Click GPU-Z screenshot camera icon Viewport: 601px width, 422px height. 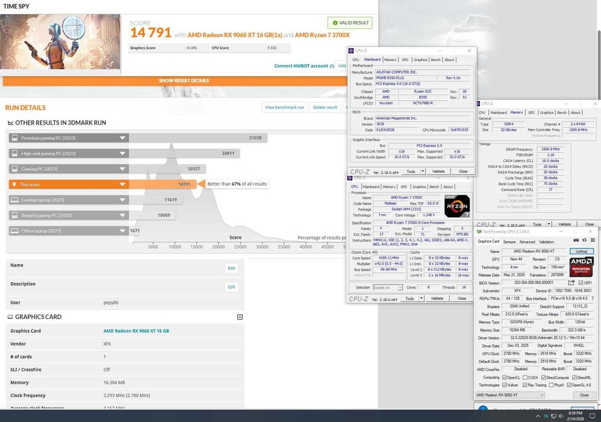pos(576,240)
